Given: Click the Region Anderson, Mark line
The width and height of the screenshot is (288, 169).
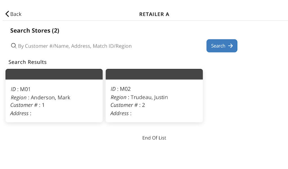Looking at the screenshot, I should (40, 97).
